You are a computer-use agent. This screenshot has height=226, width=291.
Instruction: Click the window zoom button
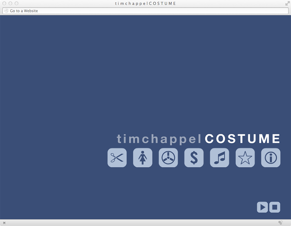click(x=16, y=3)
